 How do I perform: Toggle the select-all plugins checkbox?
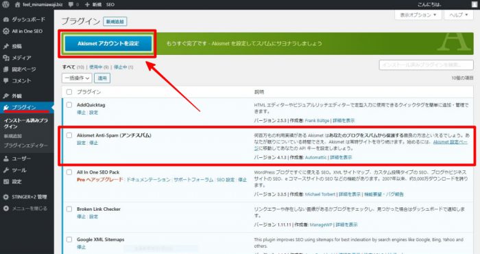[x=69, y=92]
